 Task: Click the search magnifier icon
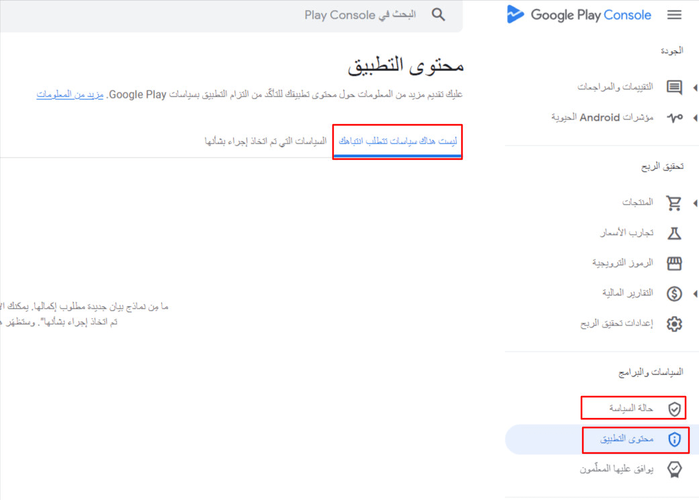click(x=438, y=15)
